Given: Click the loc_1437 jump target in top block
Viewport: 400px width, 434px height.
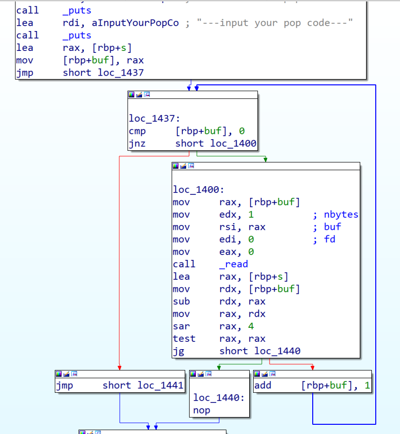Looking at the screenshot, I should click(124, 73).
